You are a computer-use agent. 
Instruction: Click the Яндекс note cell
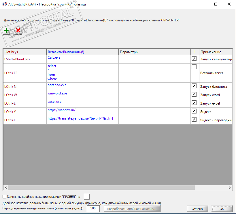tap(216, 112)
